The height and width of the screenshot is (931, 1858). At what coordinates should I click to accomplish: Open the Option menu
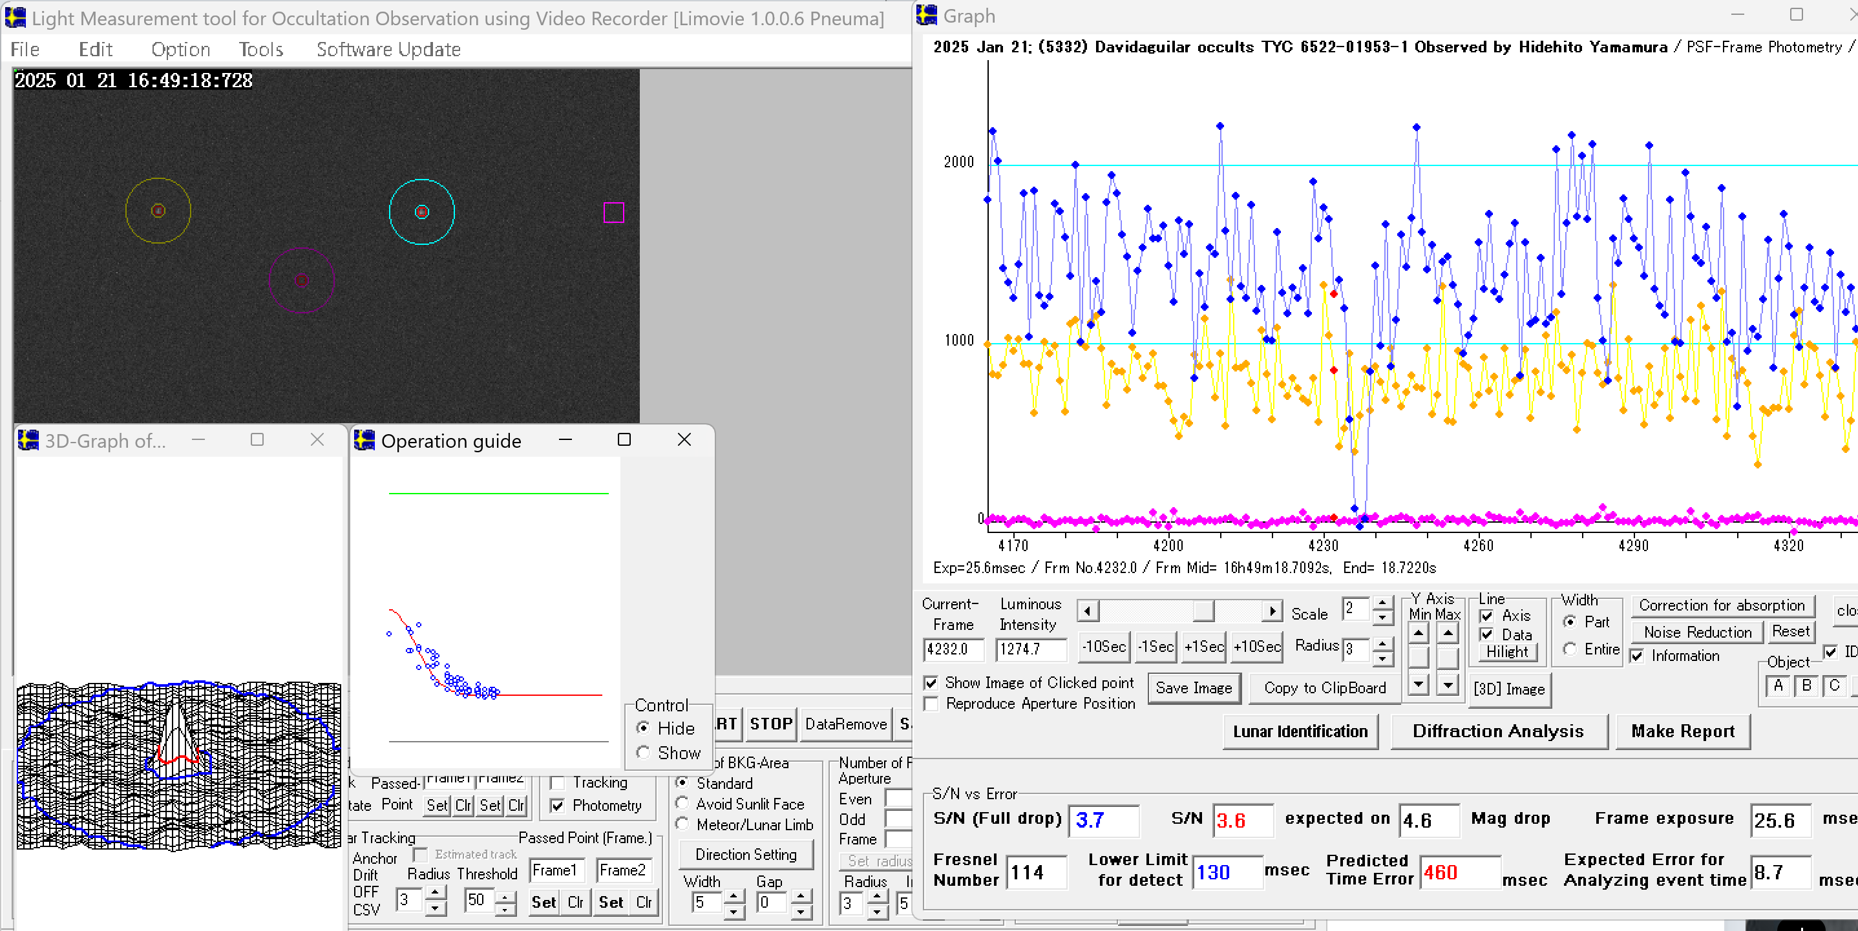pos(180,49)
